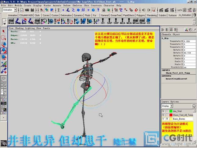Click the red Show_Test_All_Temp color swatch
197x148 pixels.
pyautogui.click(x=171, y=115)
